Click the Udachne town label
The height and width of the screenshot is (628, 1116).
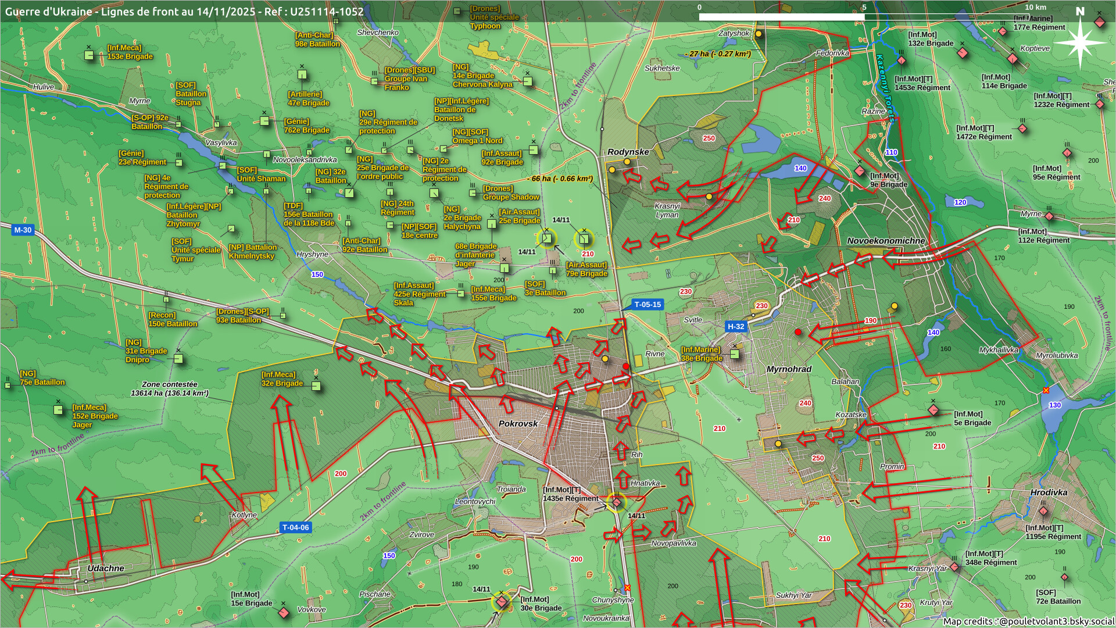click(105, 569)
